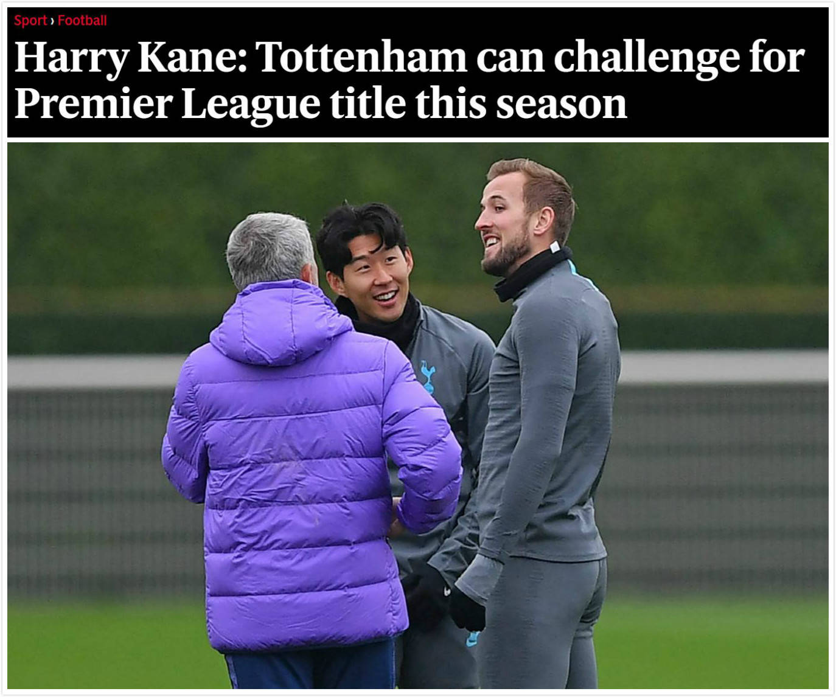Image resolution: width=836 pixels, height=697 pixels.
Task: Open the Football breadcrumb link
Action: 82,21
